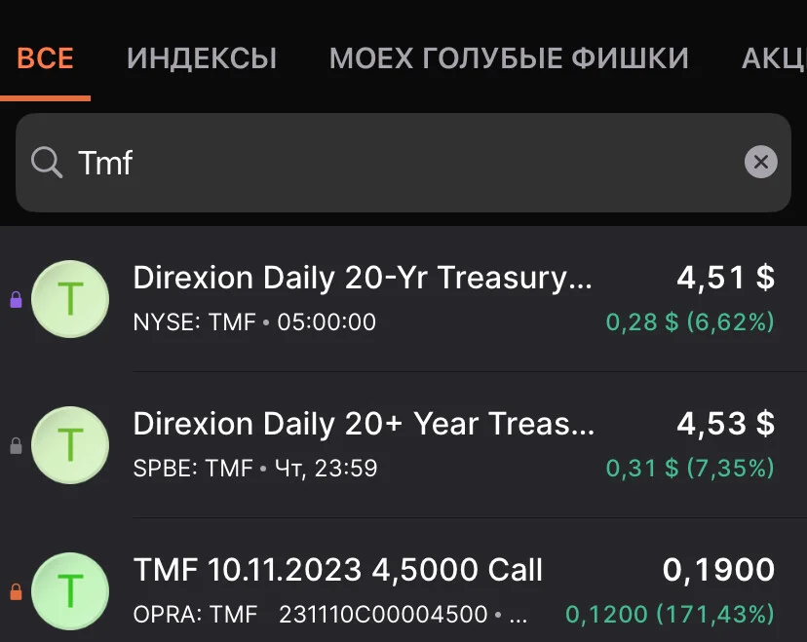This screenshot has height=642, width=807.
Task: Select the 0,1200 (171,43%) change value
Action: point(670,614)
